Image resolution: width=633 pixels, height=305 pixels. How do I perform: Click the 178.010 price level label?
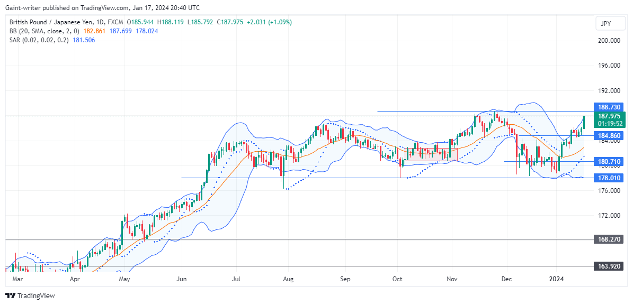[x=610, y=178]
